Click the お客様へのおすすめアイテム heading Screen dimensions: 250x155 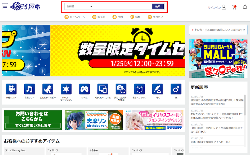click(x=32, y=141)
